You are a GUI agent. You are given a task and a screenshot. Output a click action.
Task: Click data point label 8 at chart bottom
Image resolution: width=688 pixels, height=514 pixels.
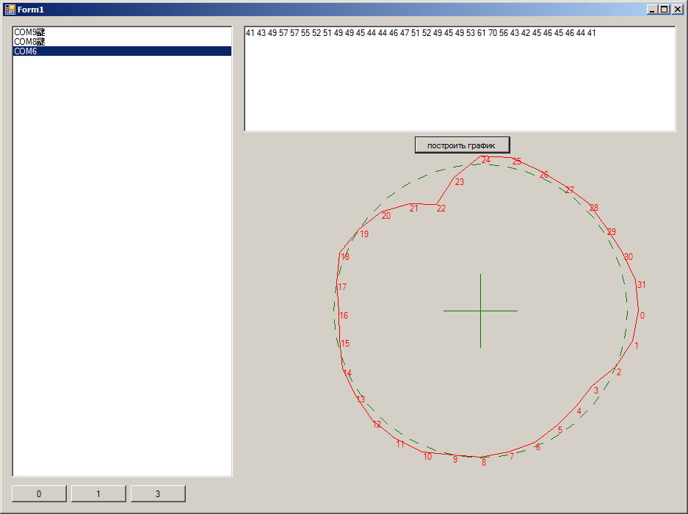pos(484,462)
